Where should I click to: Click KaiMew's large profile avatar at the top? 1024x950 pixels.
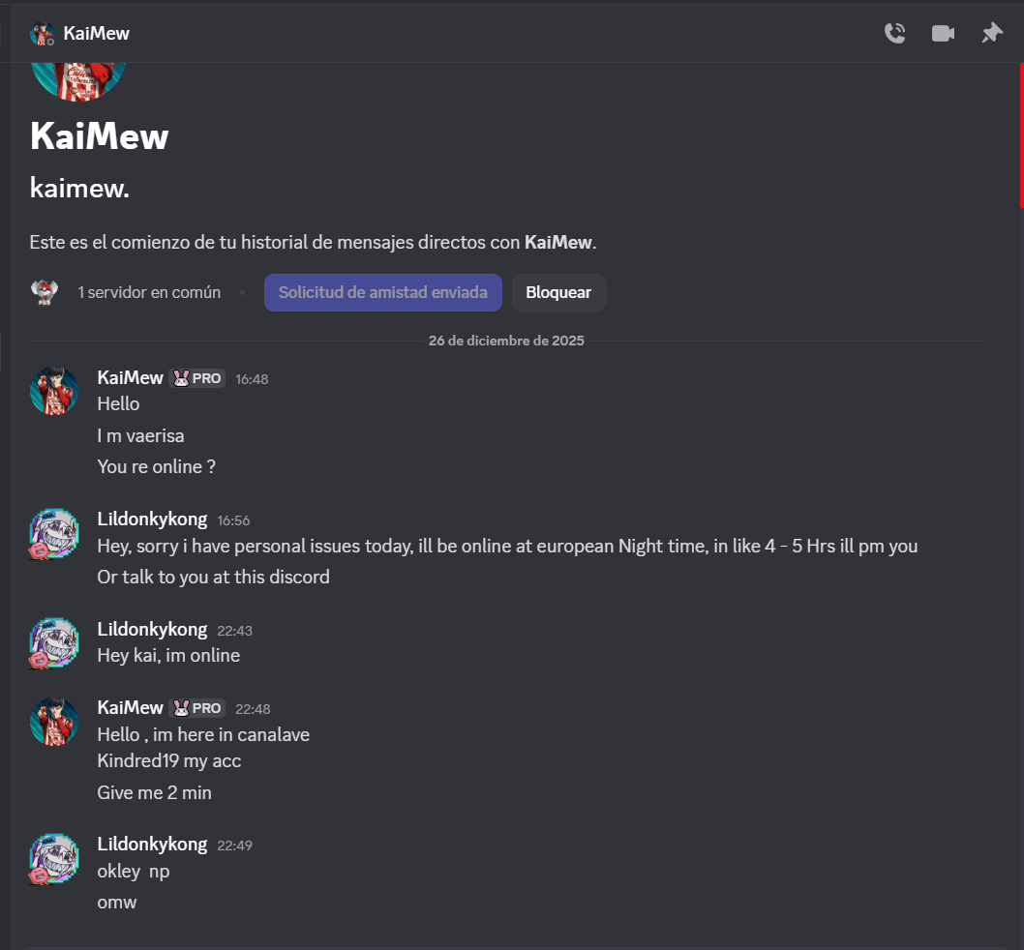(78, 77)
